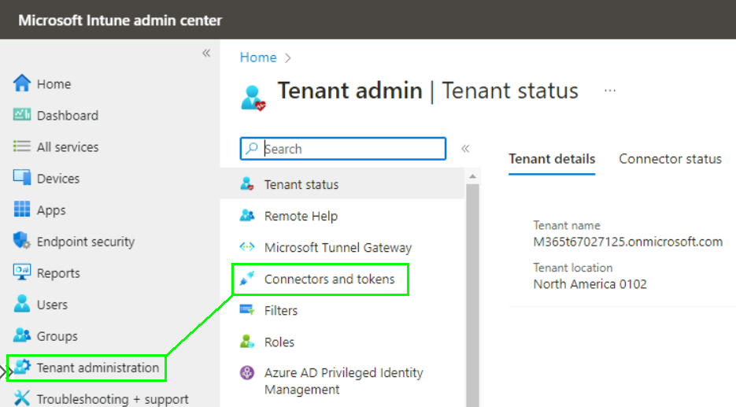This screenshot has width=736, height=407.
Task: Select the Tenant details tab
Action: [x=552, y=159]
